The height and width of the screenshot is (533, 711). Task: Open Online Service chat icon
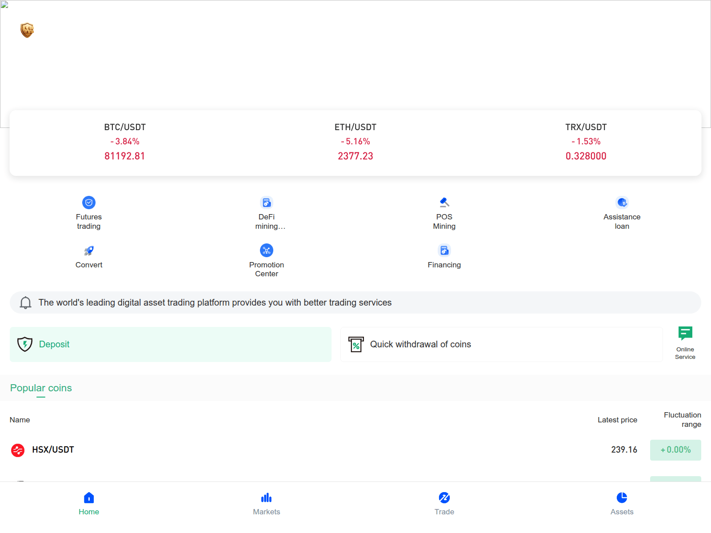click(x=685, y=333)
